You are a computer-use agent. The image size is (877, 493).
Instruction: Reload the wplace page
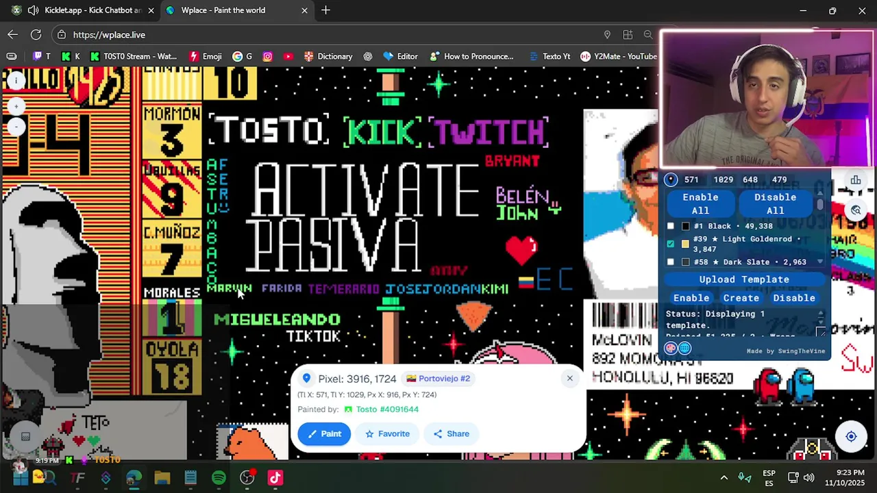[x=36, y=34]
